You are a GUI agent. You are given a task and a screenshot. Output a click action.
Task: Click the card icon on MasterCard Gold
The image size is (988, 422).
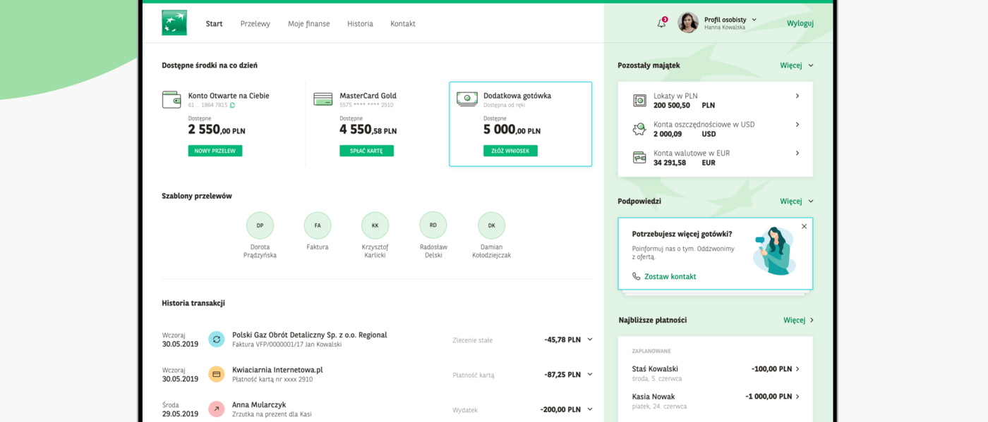pos(323,99)
